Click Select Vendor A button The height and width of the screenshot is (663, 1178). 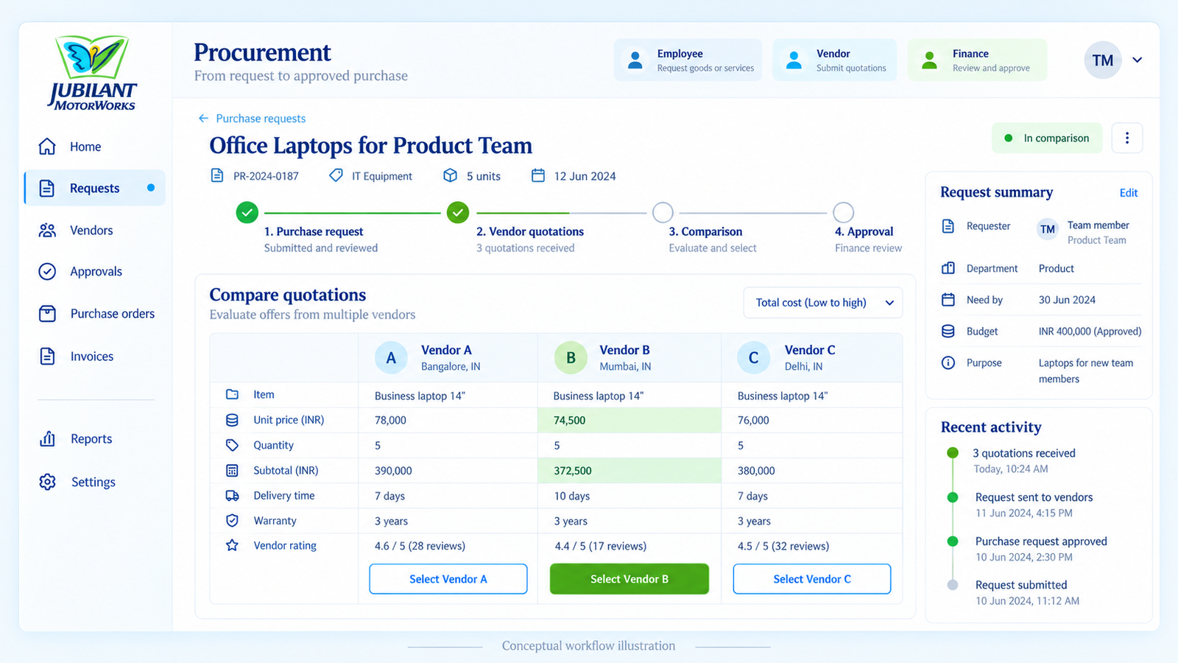coord(448,579)
